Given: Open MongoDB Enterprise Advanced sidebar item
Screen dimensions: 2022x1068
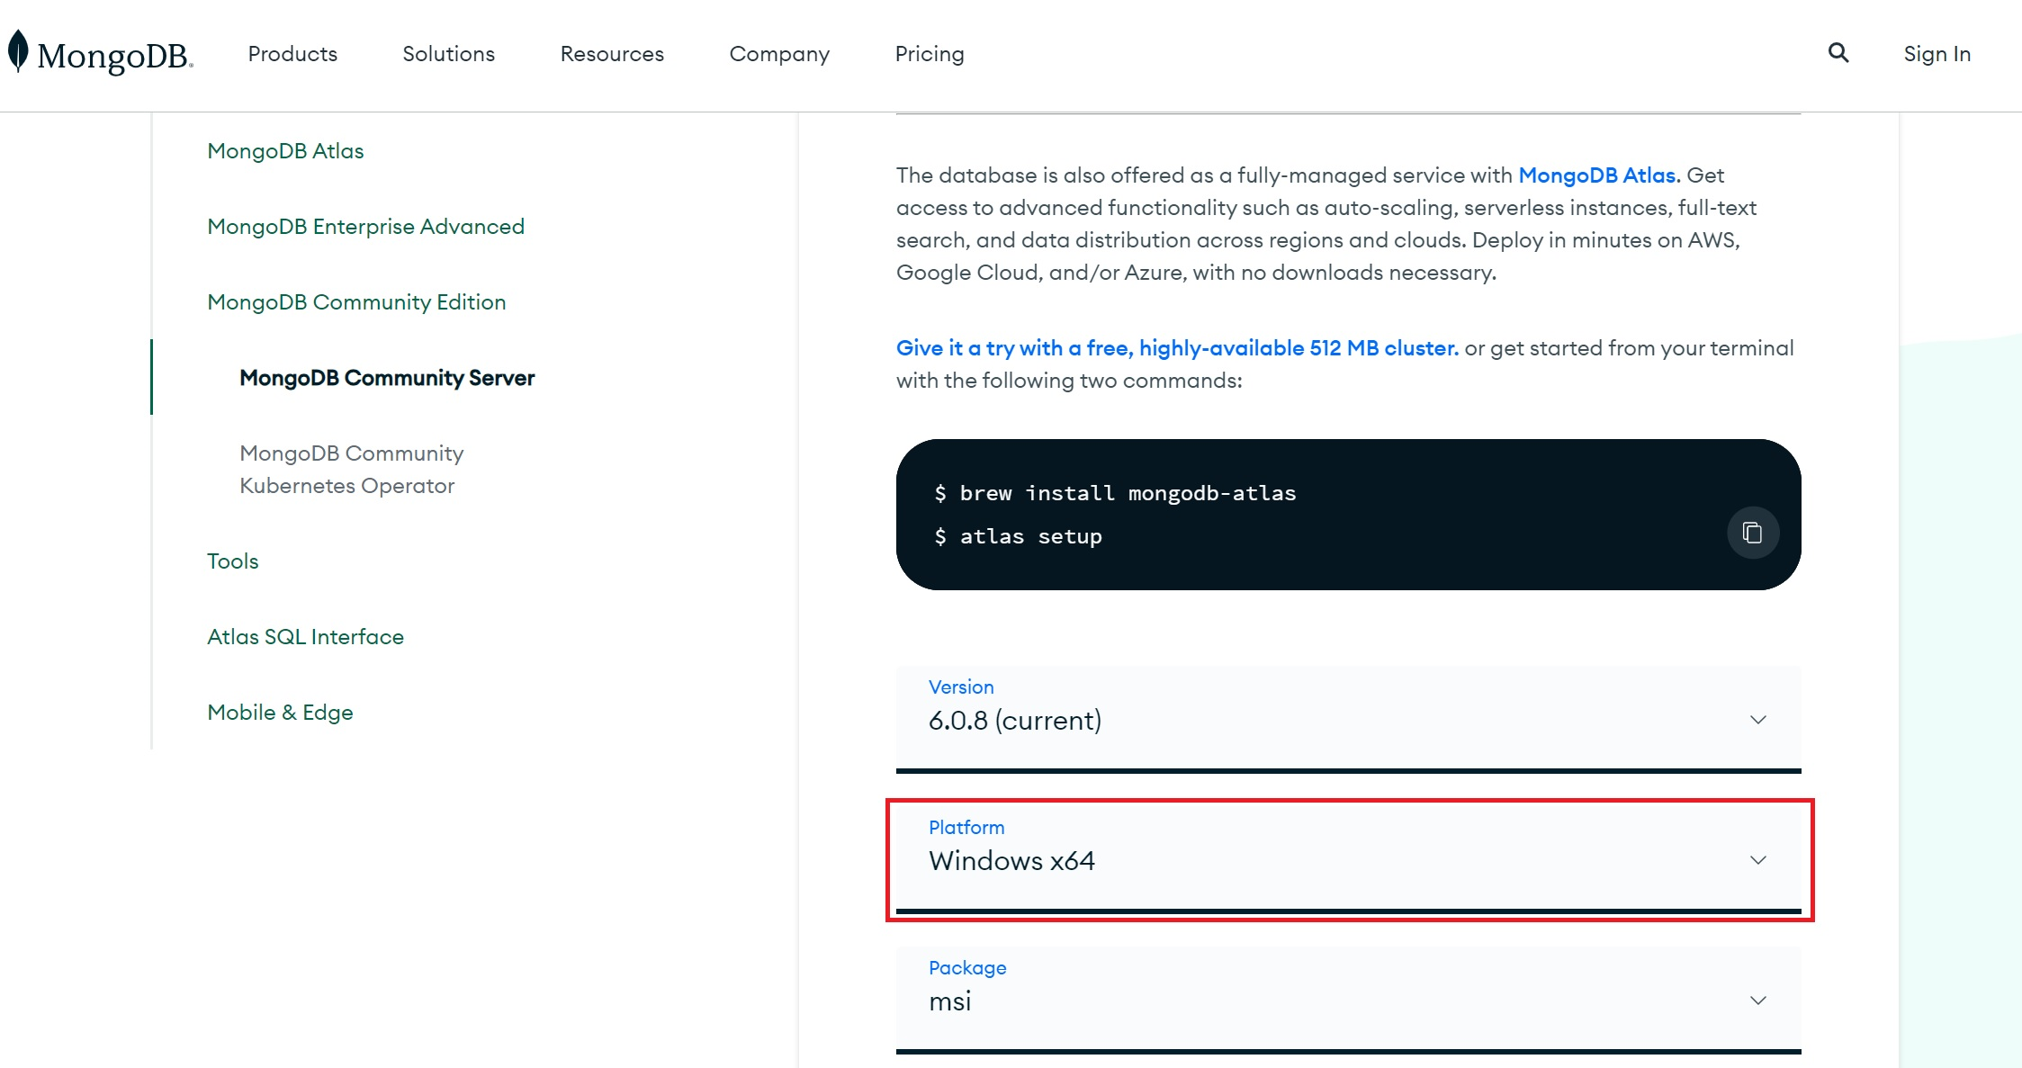Looking at the screenshot, I should pyautogui.click(x=365, y=227).
